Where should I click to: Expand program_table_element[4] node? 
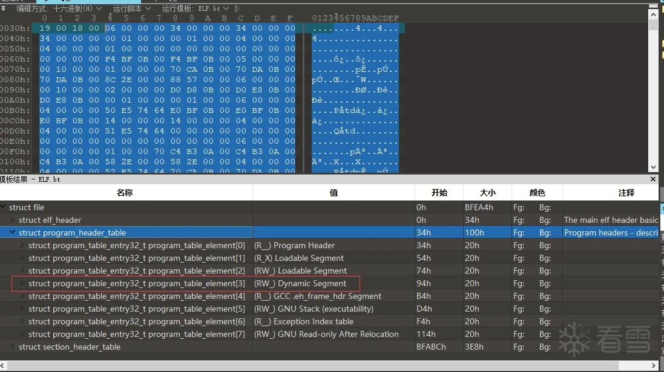(x=22, y=296)
